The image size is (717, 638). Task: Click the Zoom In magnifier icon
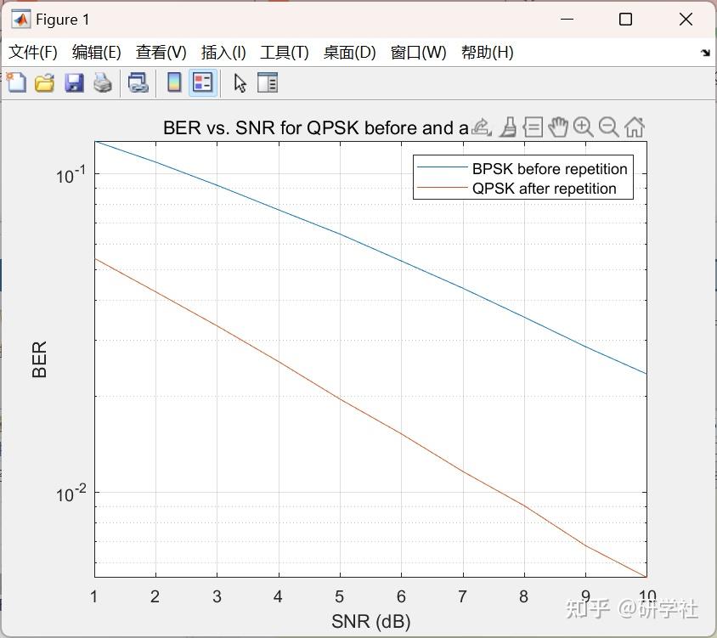click(x=583, y=126)
